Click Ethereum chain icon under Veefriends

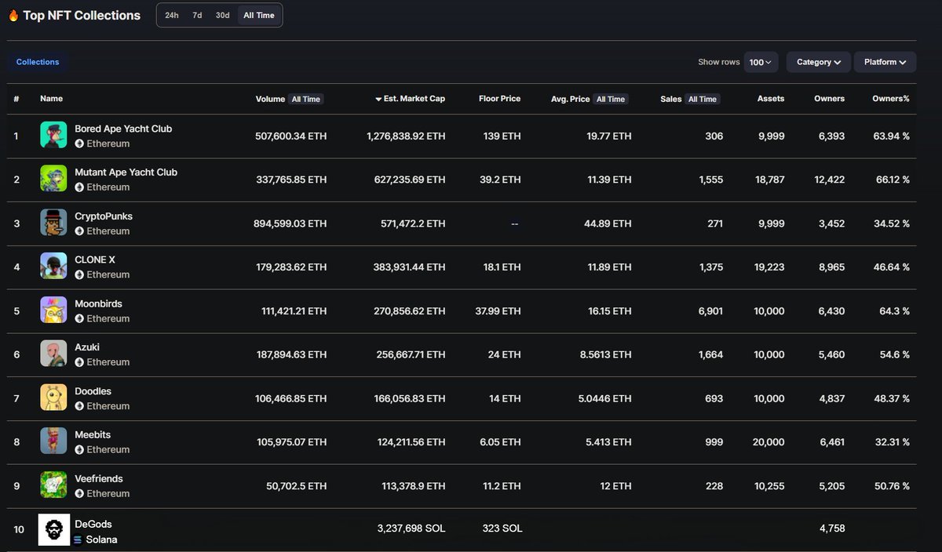point(79,494)
